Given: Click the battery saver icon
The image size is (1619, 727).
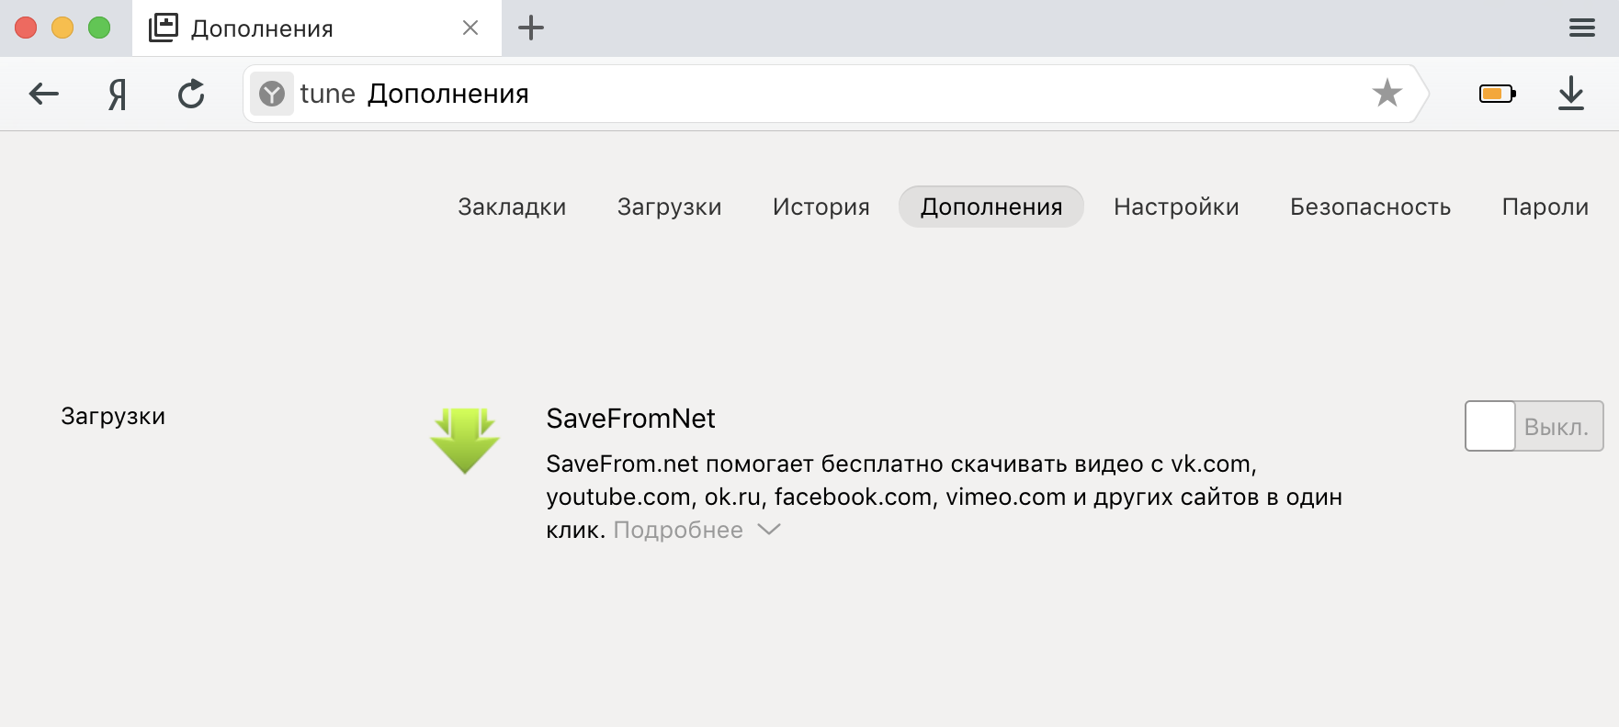Looking at the screenshot, I should coord(1497,94).
